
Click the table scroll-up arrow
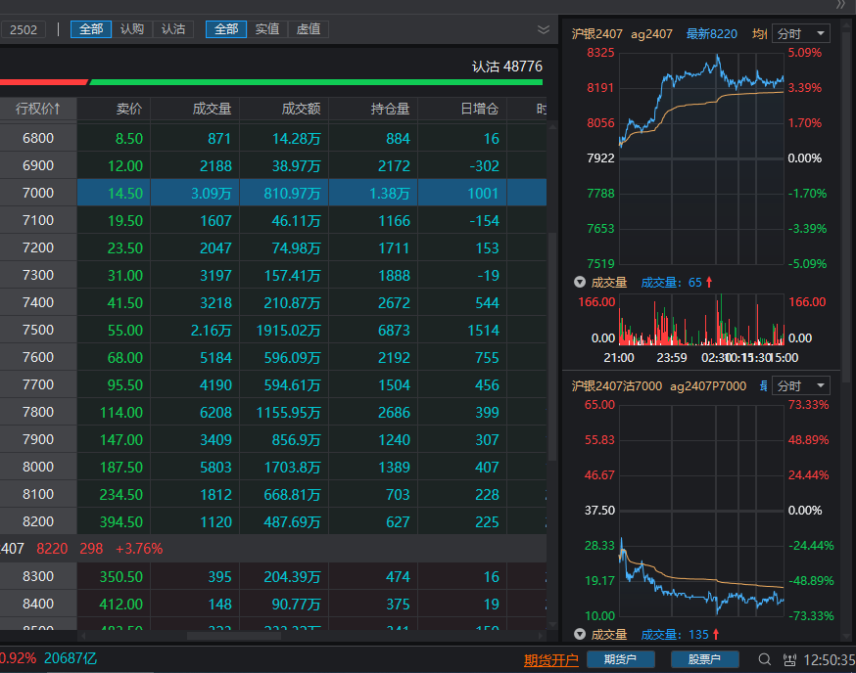pyautogui.click(x=552, y=126)
